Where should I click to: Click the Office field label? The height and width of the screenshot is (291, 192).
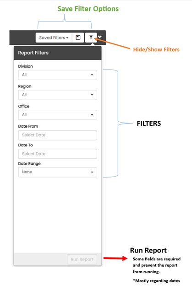[x=24, y=106]
